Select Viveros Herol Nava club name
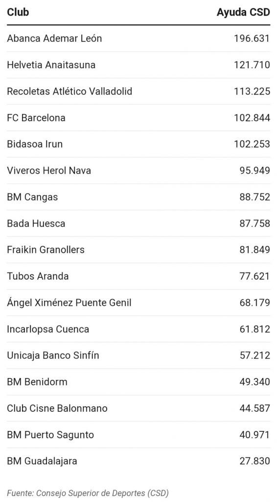Image resolution: width=277 pixels, height=502 pixels. point(49,170)
